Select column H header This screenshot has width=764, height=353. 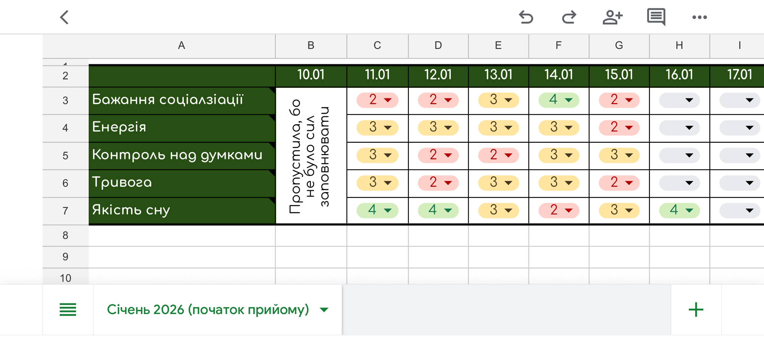coord(679,46)
